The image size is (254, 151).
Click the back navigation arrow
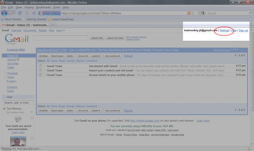pos(5,13)
